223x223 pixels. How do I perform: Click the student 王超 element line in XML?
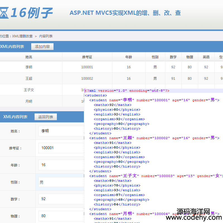point(154,138)
